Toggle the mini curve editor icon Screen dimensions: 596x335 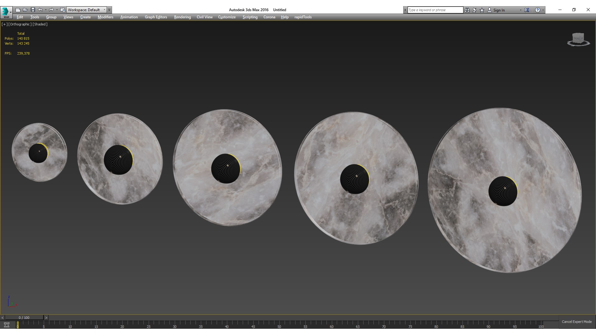pyautogui.click(x=7, y=325)
